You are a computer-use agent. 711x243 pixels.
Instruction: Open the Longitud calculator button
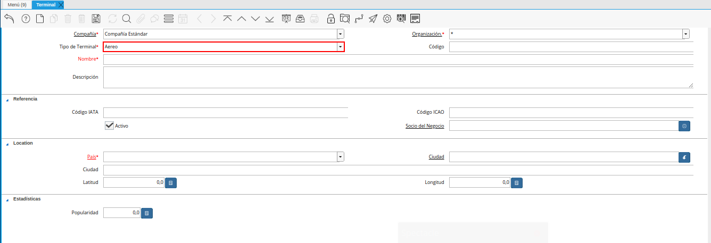click(x=517, y=183)
